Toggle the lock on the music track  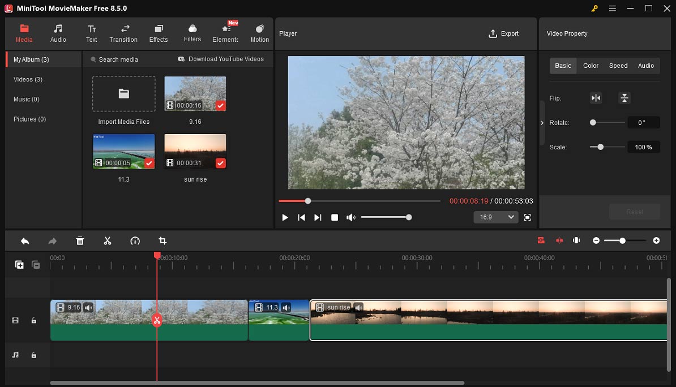[x=34, y=355]
